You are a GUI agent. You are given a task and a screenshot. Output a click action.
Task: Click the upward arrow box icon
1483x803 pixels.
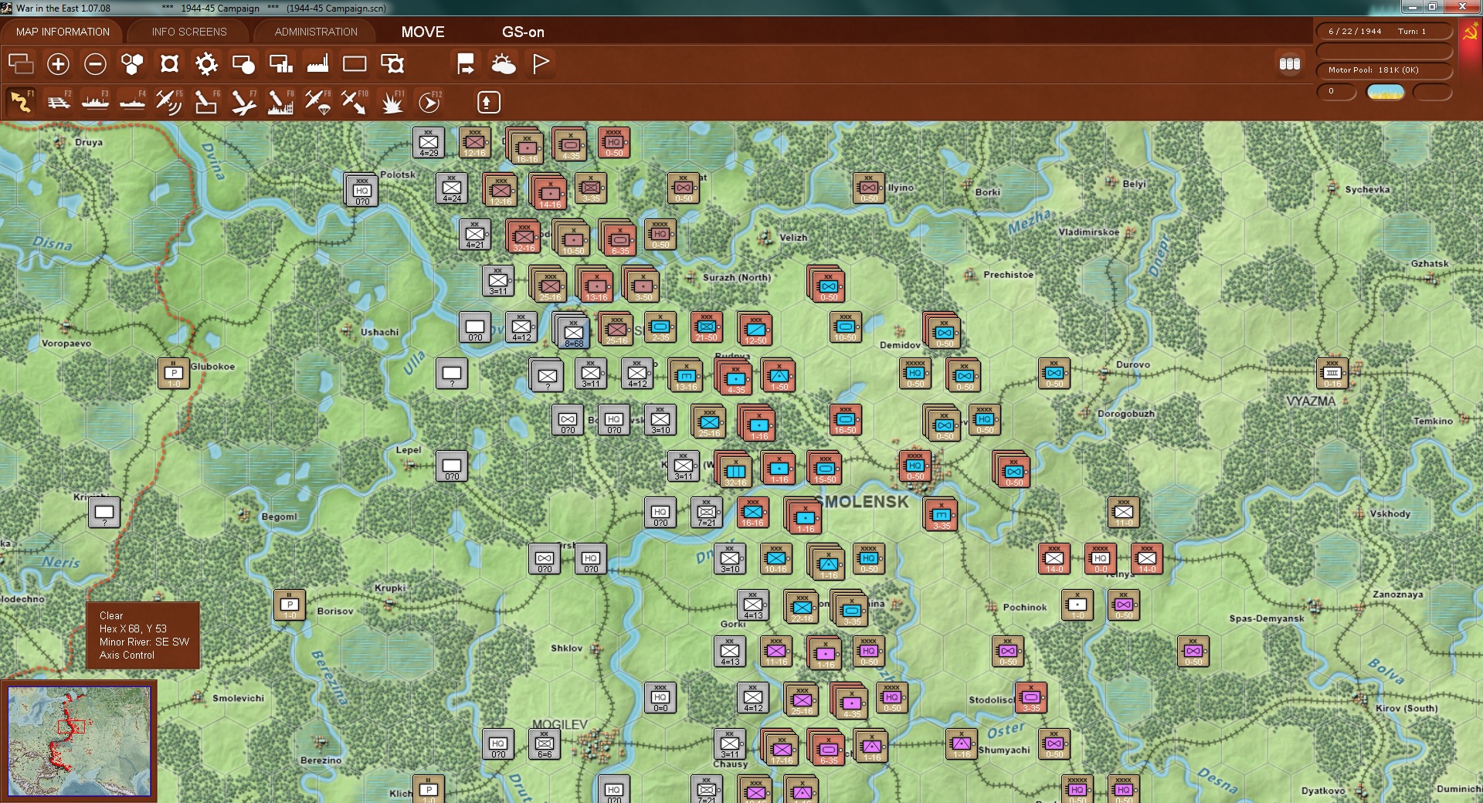click(x=488, y=102)
